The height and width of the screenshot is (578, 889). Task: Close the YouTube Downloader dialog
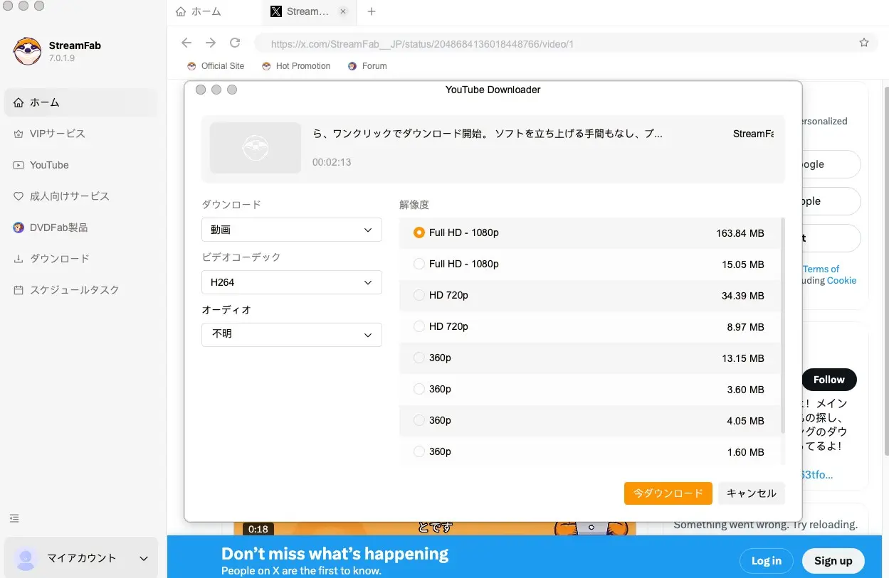point(201,90)
